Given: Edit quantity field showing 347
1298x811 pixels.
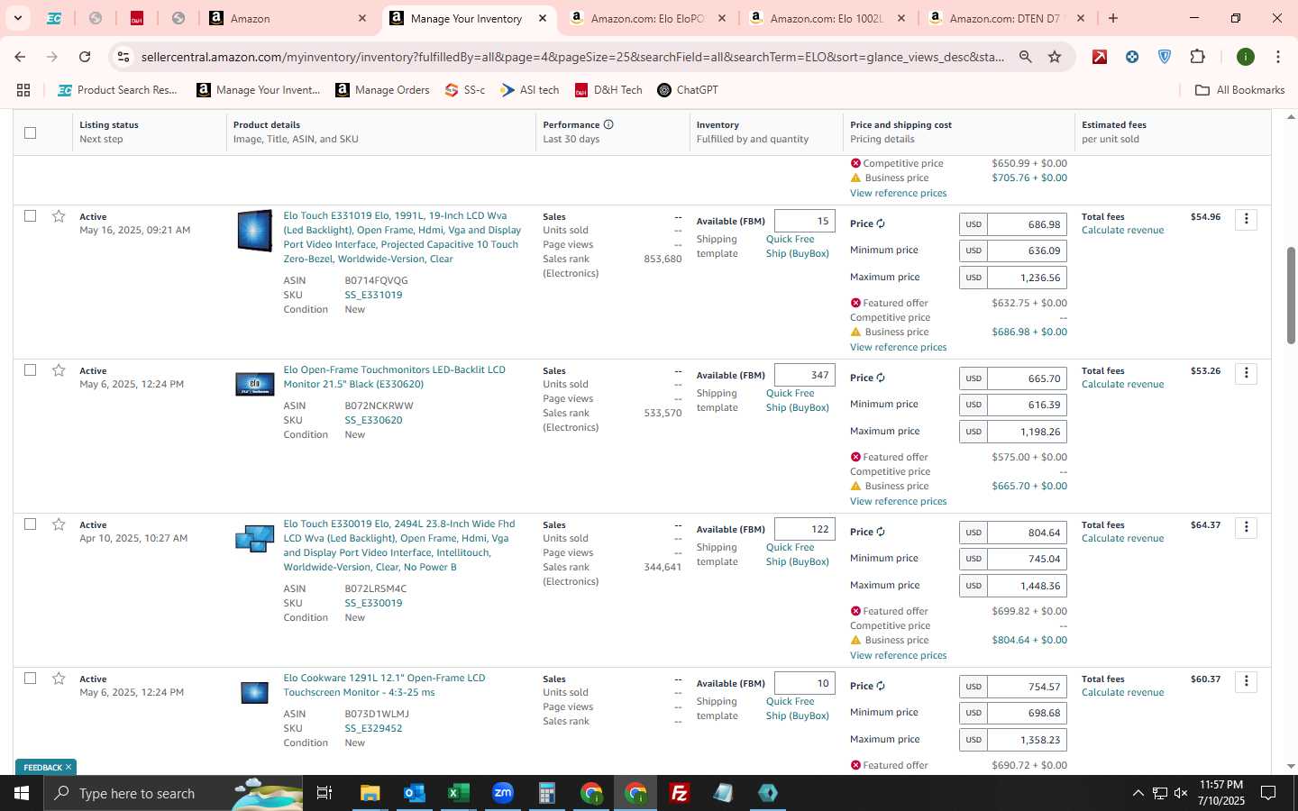Looking at the screenshot, I should coord(804,375).
